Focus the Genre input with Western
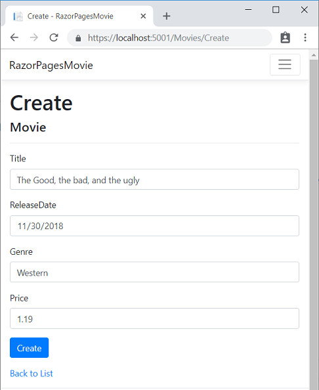 tap(154, 272)
